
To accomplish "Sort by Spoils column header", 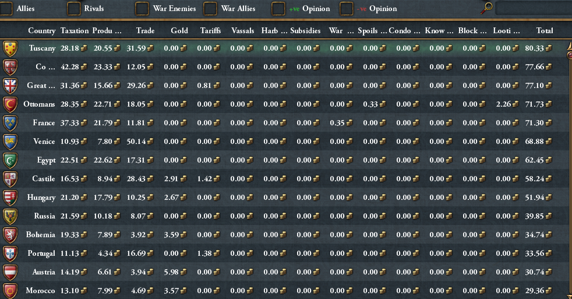I will click(372, 31).
